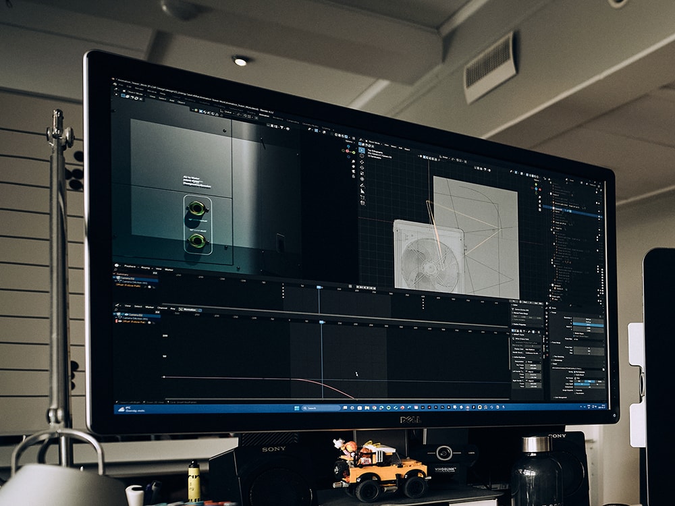Click the current frame marker in graph editor
The height and width of the screenshot is (506, 675).
(321, 322)
